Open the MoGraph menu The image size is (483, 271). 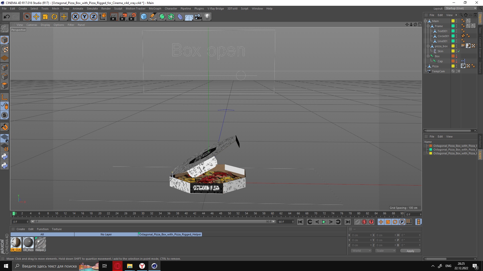click(x=155, y=9)
